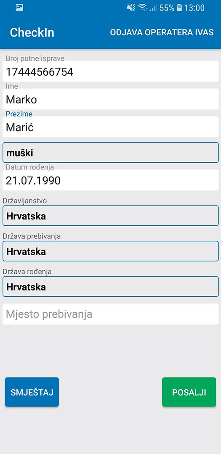Select the Prezime field containing Marić
The width and height of the screenshot is (221, 454).
coord(110,127)
